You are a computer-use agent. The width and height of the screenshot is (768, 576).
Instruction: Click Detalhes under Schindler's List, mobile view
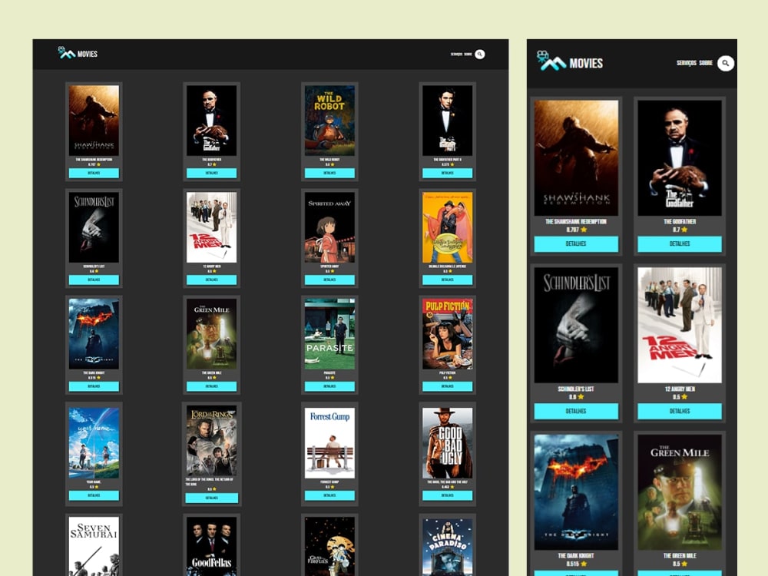[576, 411]
